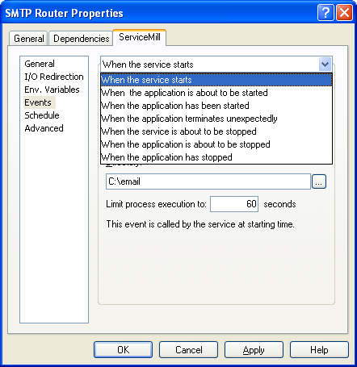Focus the process execution limit seconds field

(234, 204)
